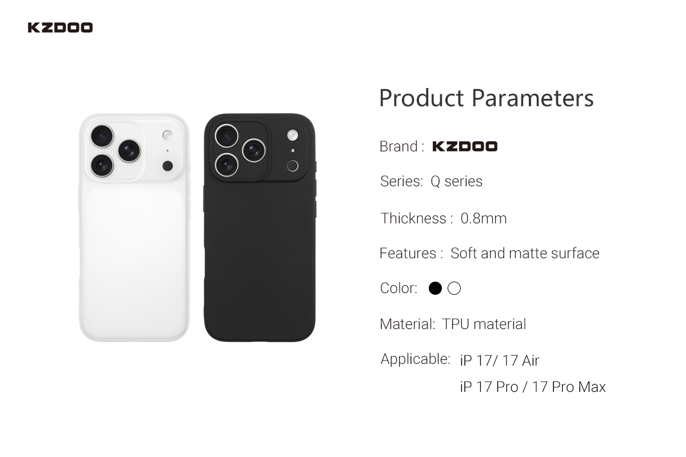The image size is (686, 457).
Task: Click the Soft and matte surface text
Action: (x=524, y=253)
